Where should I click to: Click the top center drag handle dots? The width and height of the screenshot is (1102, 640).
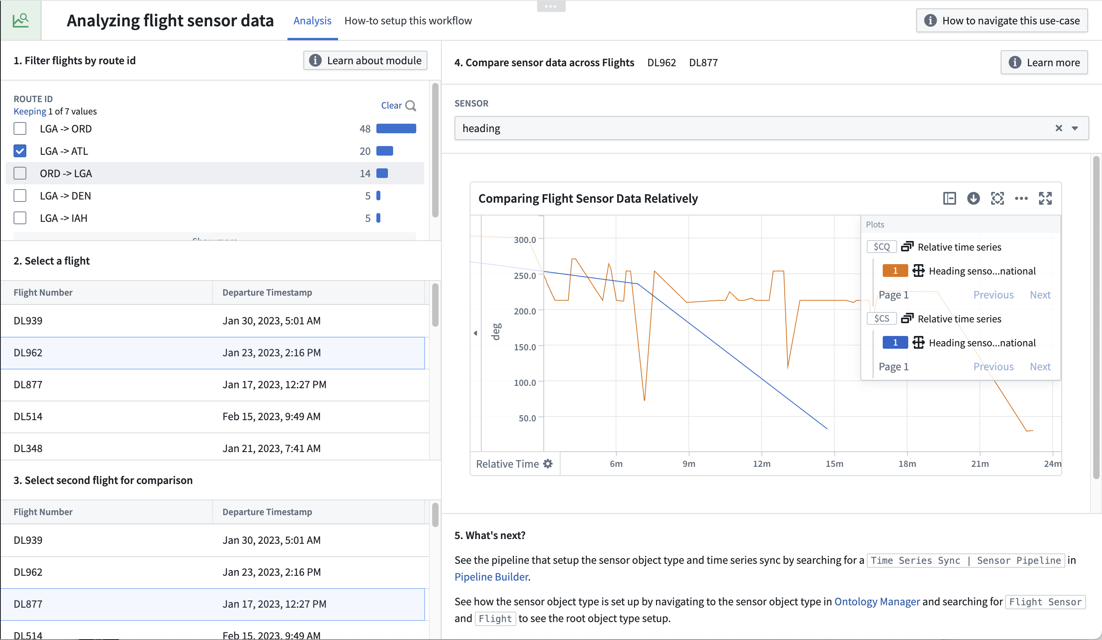coord(551,6)
